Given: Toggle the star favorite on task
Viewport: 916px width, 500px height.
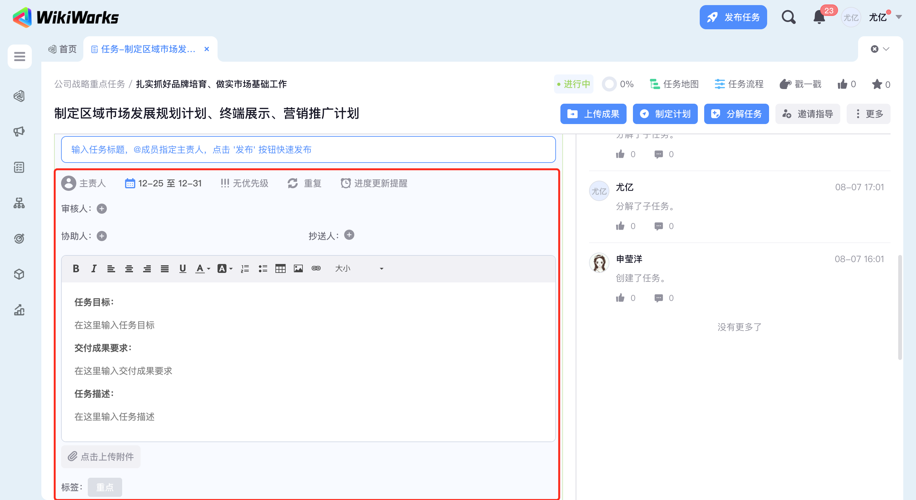Looking at the screenshot, I should point(877,84).
